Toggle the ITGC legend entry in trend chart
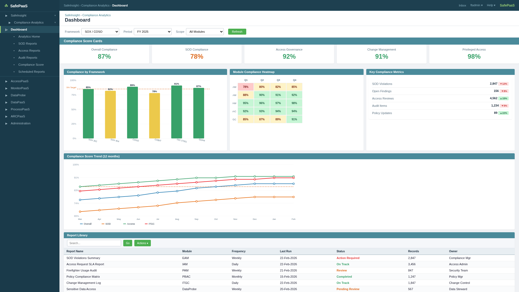The image size is (519, 292). pyautogui.click(x=150, y=224)
